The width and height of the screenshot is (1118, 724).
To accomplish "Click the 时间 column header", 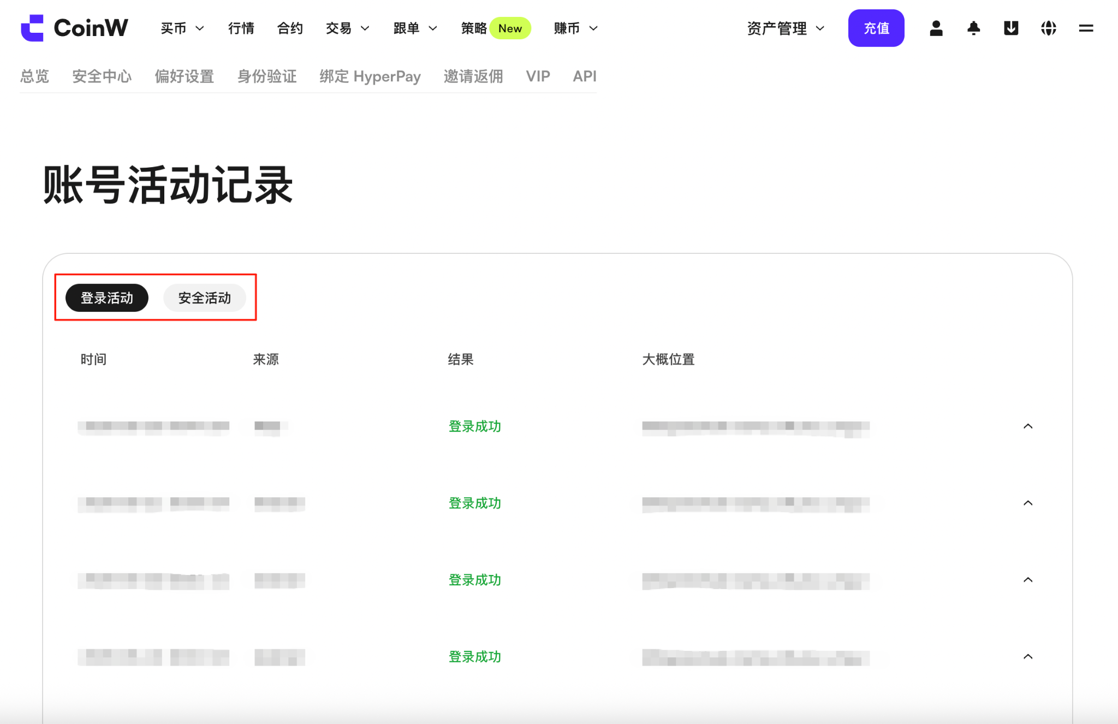I will 93,359.
